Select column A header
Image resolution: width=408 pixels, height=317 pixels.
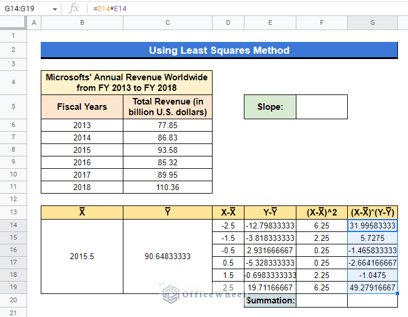pyautogui.click(x=34, y=22)
